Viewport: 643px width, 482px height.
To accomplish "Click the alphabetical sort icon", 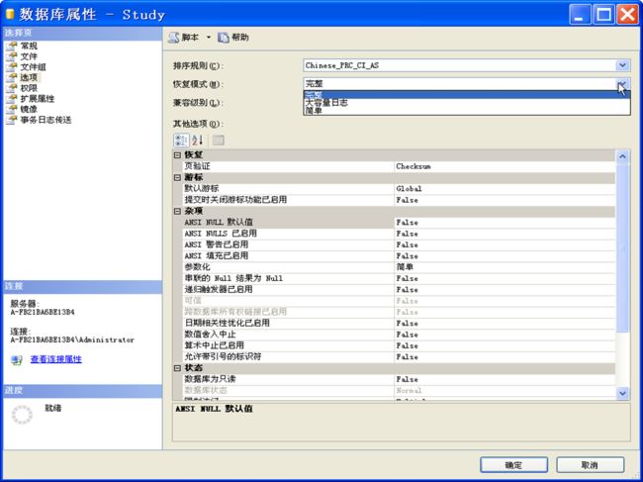I will (x=197, y=141).
